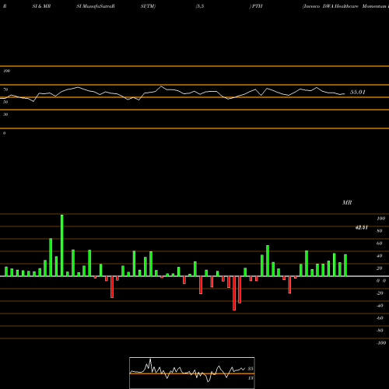Image resolution: width=389 pixels, height=389 pixels.
Task: Click the MR axis label 100
Action: click(x=381, y=219)
